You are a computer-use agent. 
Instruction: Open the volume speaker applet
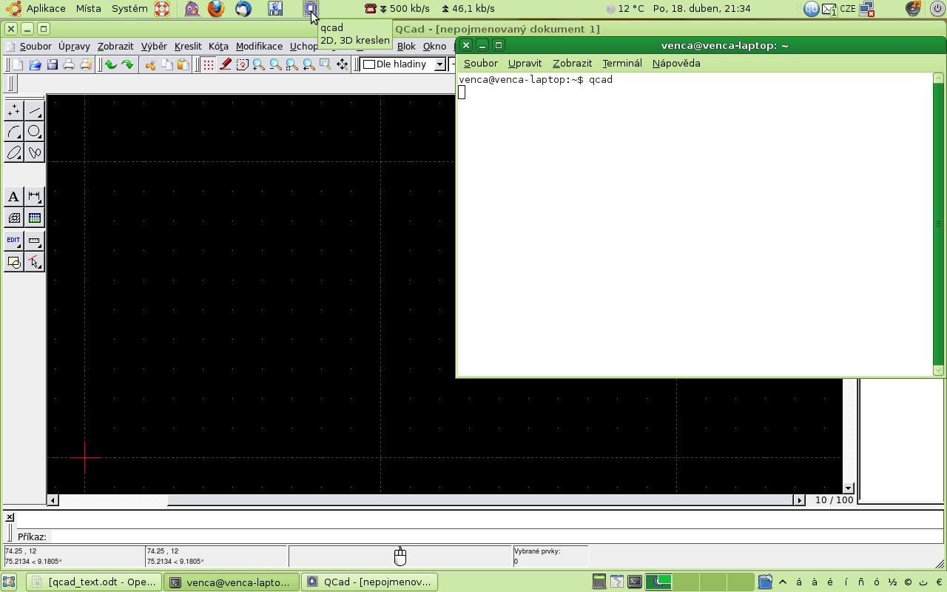pos(914,9)
